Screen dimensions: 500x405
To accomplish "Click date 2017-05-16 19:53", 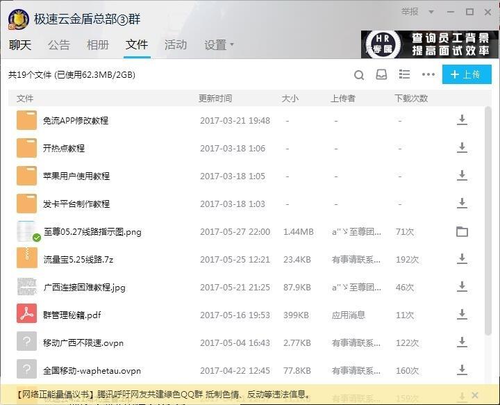I will click(235, 315).
